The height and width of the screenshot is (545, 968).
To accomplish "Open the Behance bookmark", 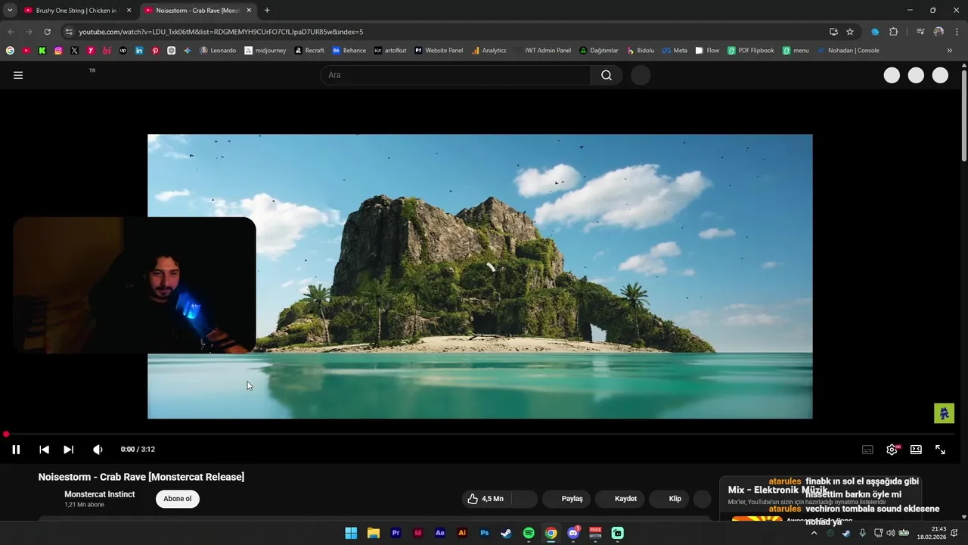I will click(x=349, y=51).
